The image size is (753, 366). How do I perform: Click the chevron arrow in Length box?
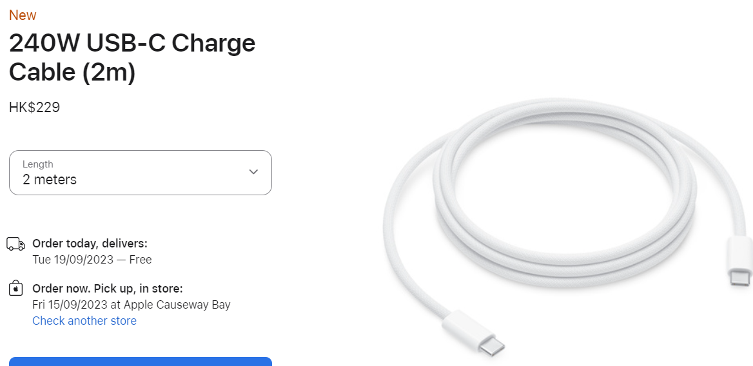[253, 172]
